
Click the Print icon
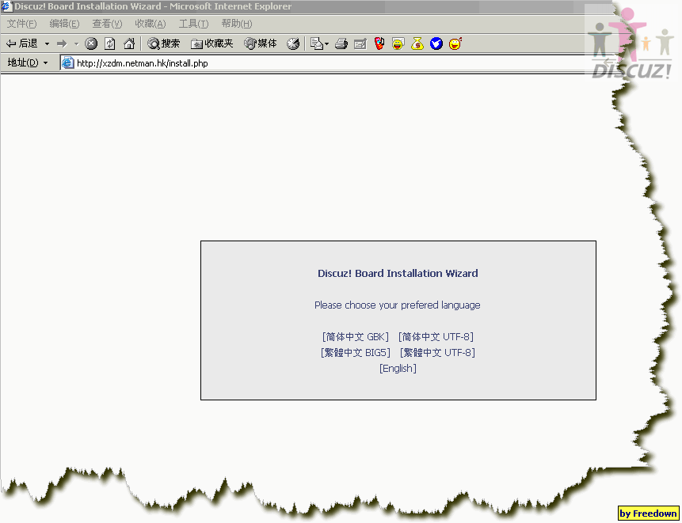[x=341, y=44]
